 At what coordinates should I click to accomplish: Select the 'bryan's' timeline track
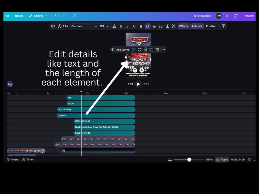point(96,115)
